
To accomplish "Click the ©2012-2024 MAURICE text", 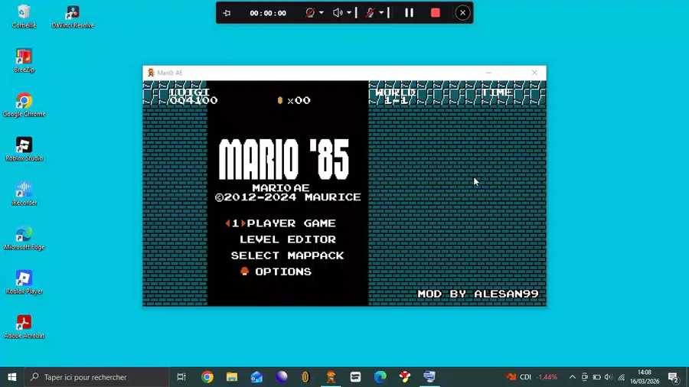I will (x=288, y=197).
